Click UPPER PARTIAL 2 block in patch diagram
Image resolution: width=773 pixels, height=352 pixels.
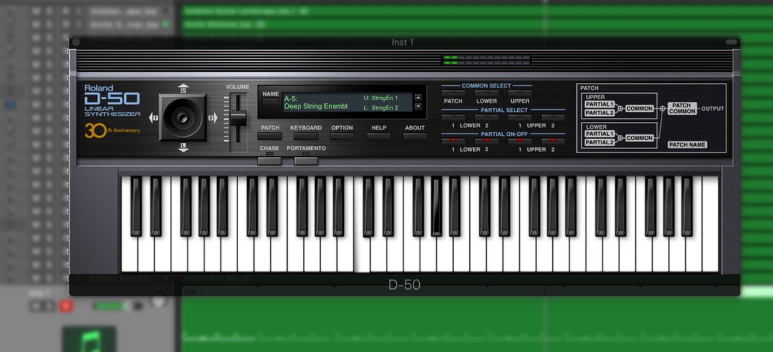click(600, 113)
